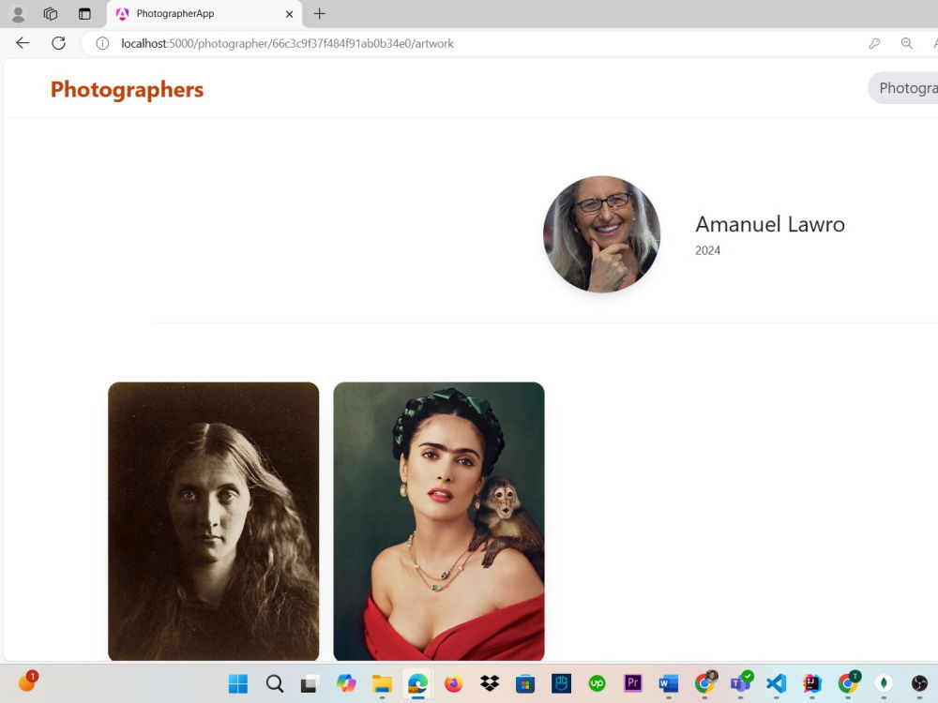Screen dimensions: 938x703
Task: Open the sepia long-haired woman portrait
Action: 214,521
